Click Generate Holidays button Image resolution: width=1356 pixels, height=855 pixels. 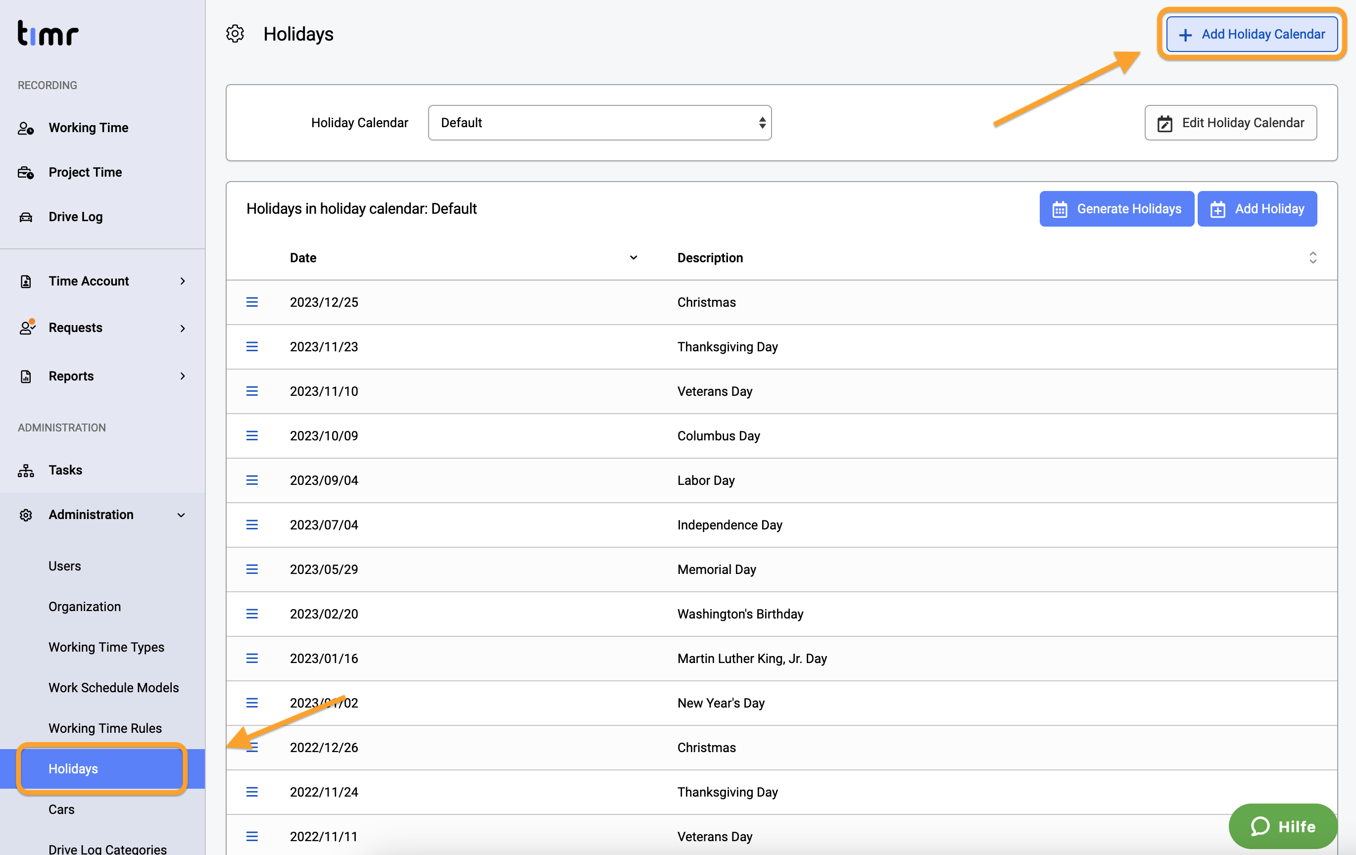coord(1116,209)
